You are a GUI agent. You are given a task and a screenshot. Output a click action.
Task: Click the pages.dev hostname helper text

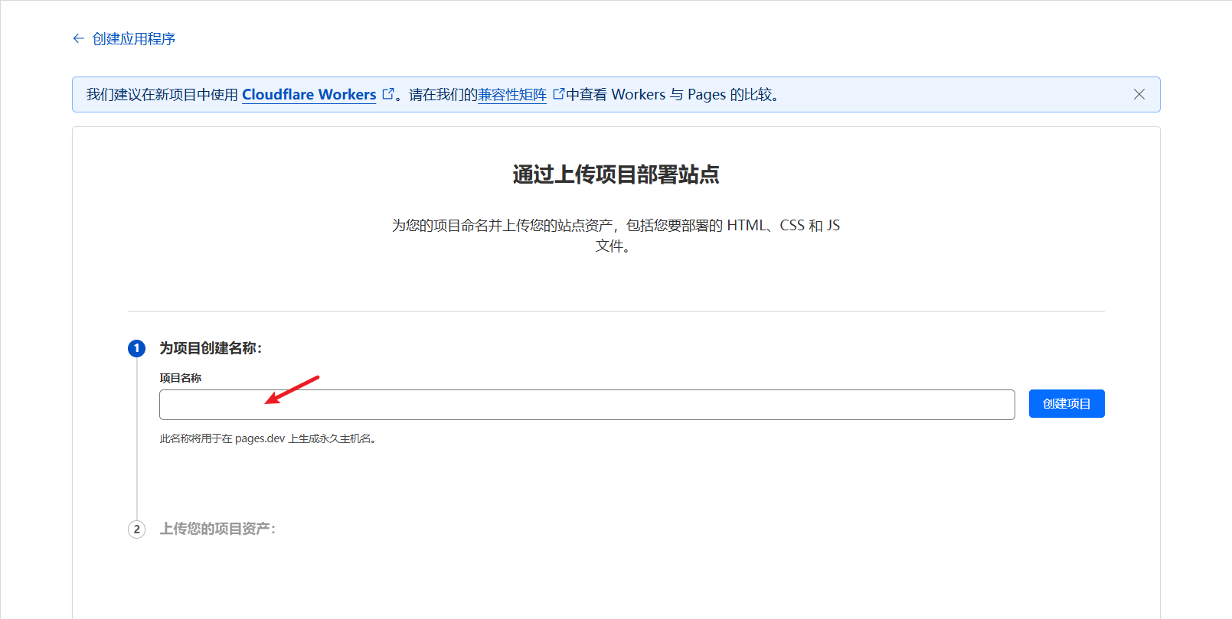pyautogui.click(x=267, y=438)
